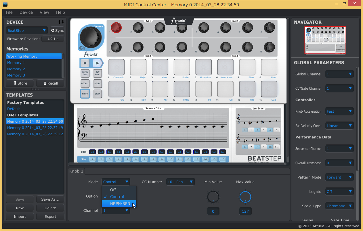This screenshot has height=231, width=363.
Task: Select the Default factory template
Action: [x=35, y=109]
